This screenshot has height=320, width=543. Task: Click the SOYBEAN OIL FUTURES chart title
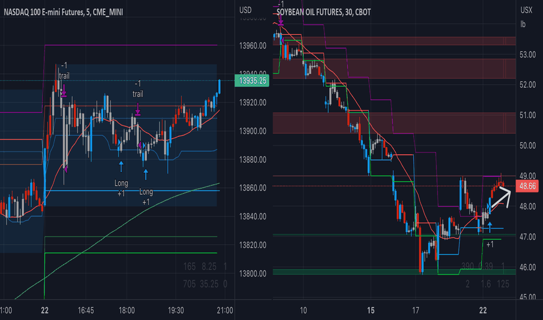click(323, 12)
